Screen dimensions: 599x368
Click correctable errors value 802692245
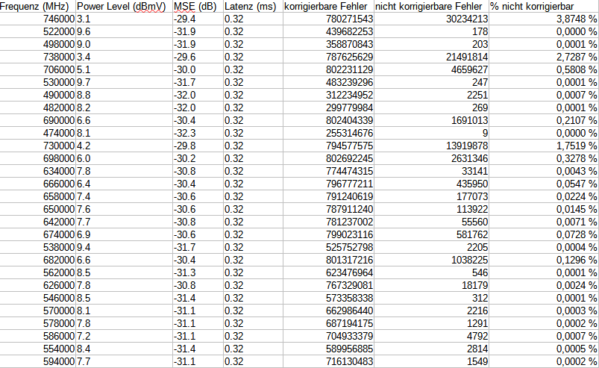(328, 158)
